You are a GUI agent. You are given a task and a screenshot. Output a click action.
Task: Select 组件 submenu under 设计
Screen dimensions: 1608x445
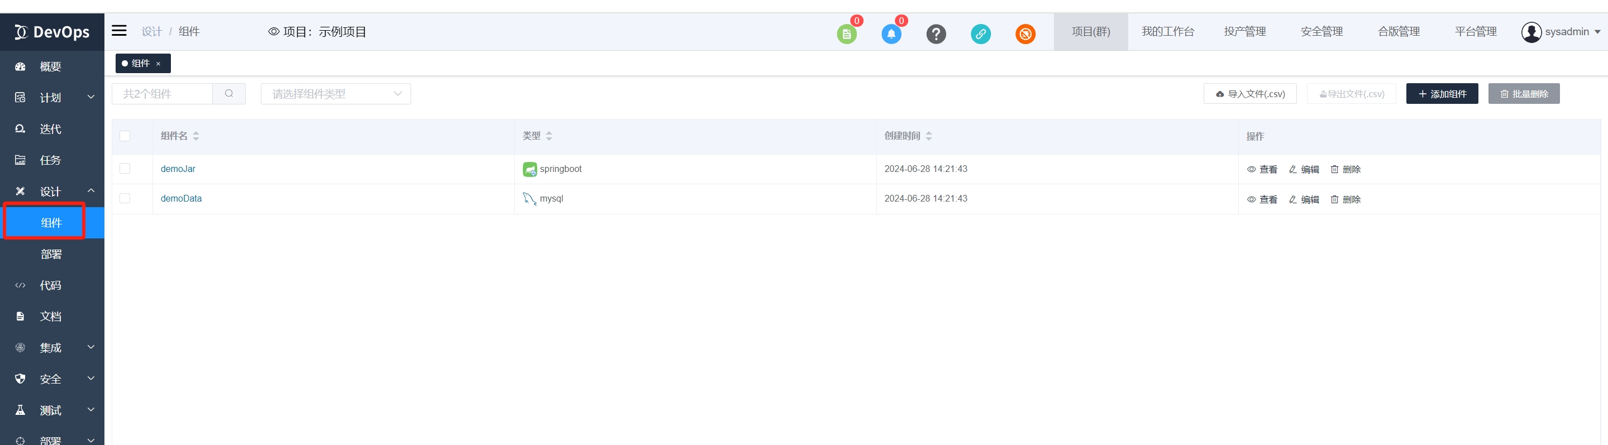click(52, 223)
